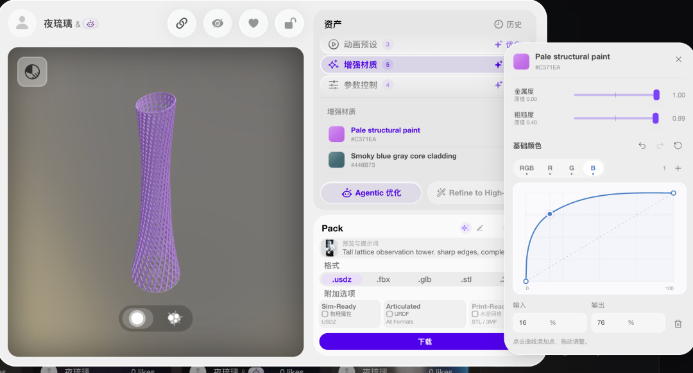Click the sparkle icon on 参数控制 row
This screenshot has height=373, width=693.
498,85
